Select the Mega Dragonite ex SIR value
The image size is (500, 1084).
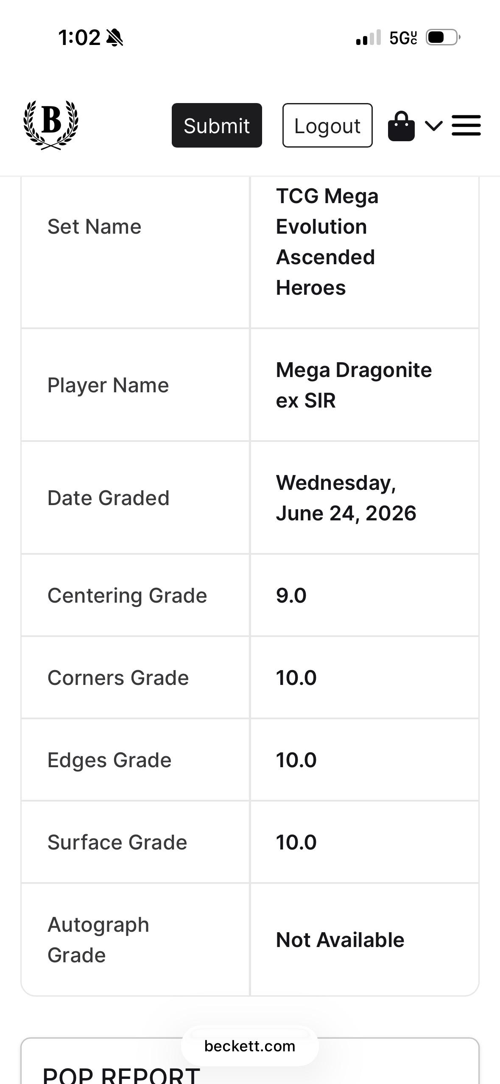click(354, 385)
